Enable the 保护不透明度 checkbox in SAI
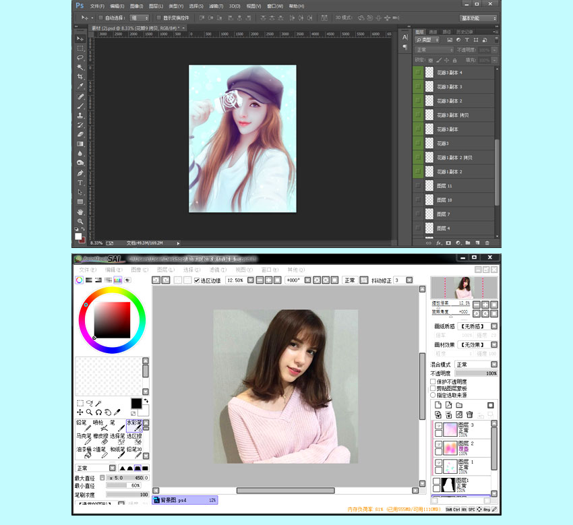Screen dimensions: 573x525 tap(433, 381)
